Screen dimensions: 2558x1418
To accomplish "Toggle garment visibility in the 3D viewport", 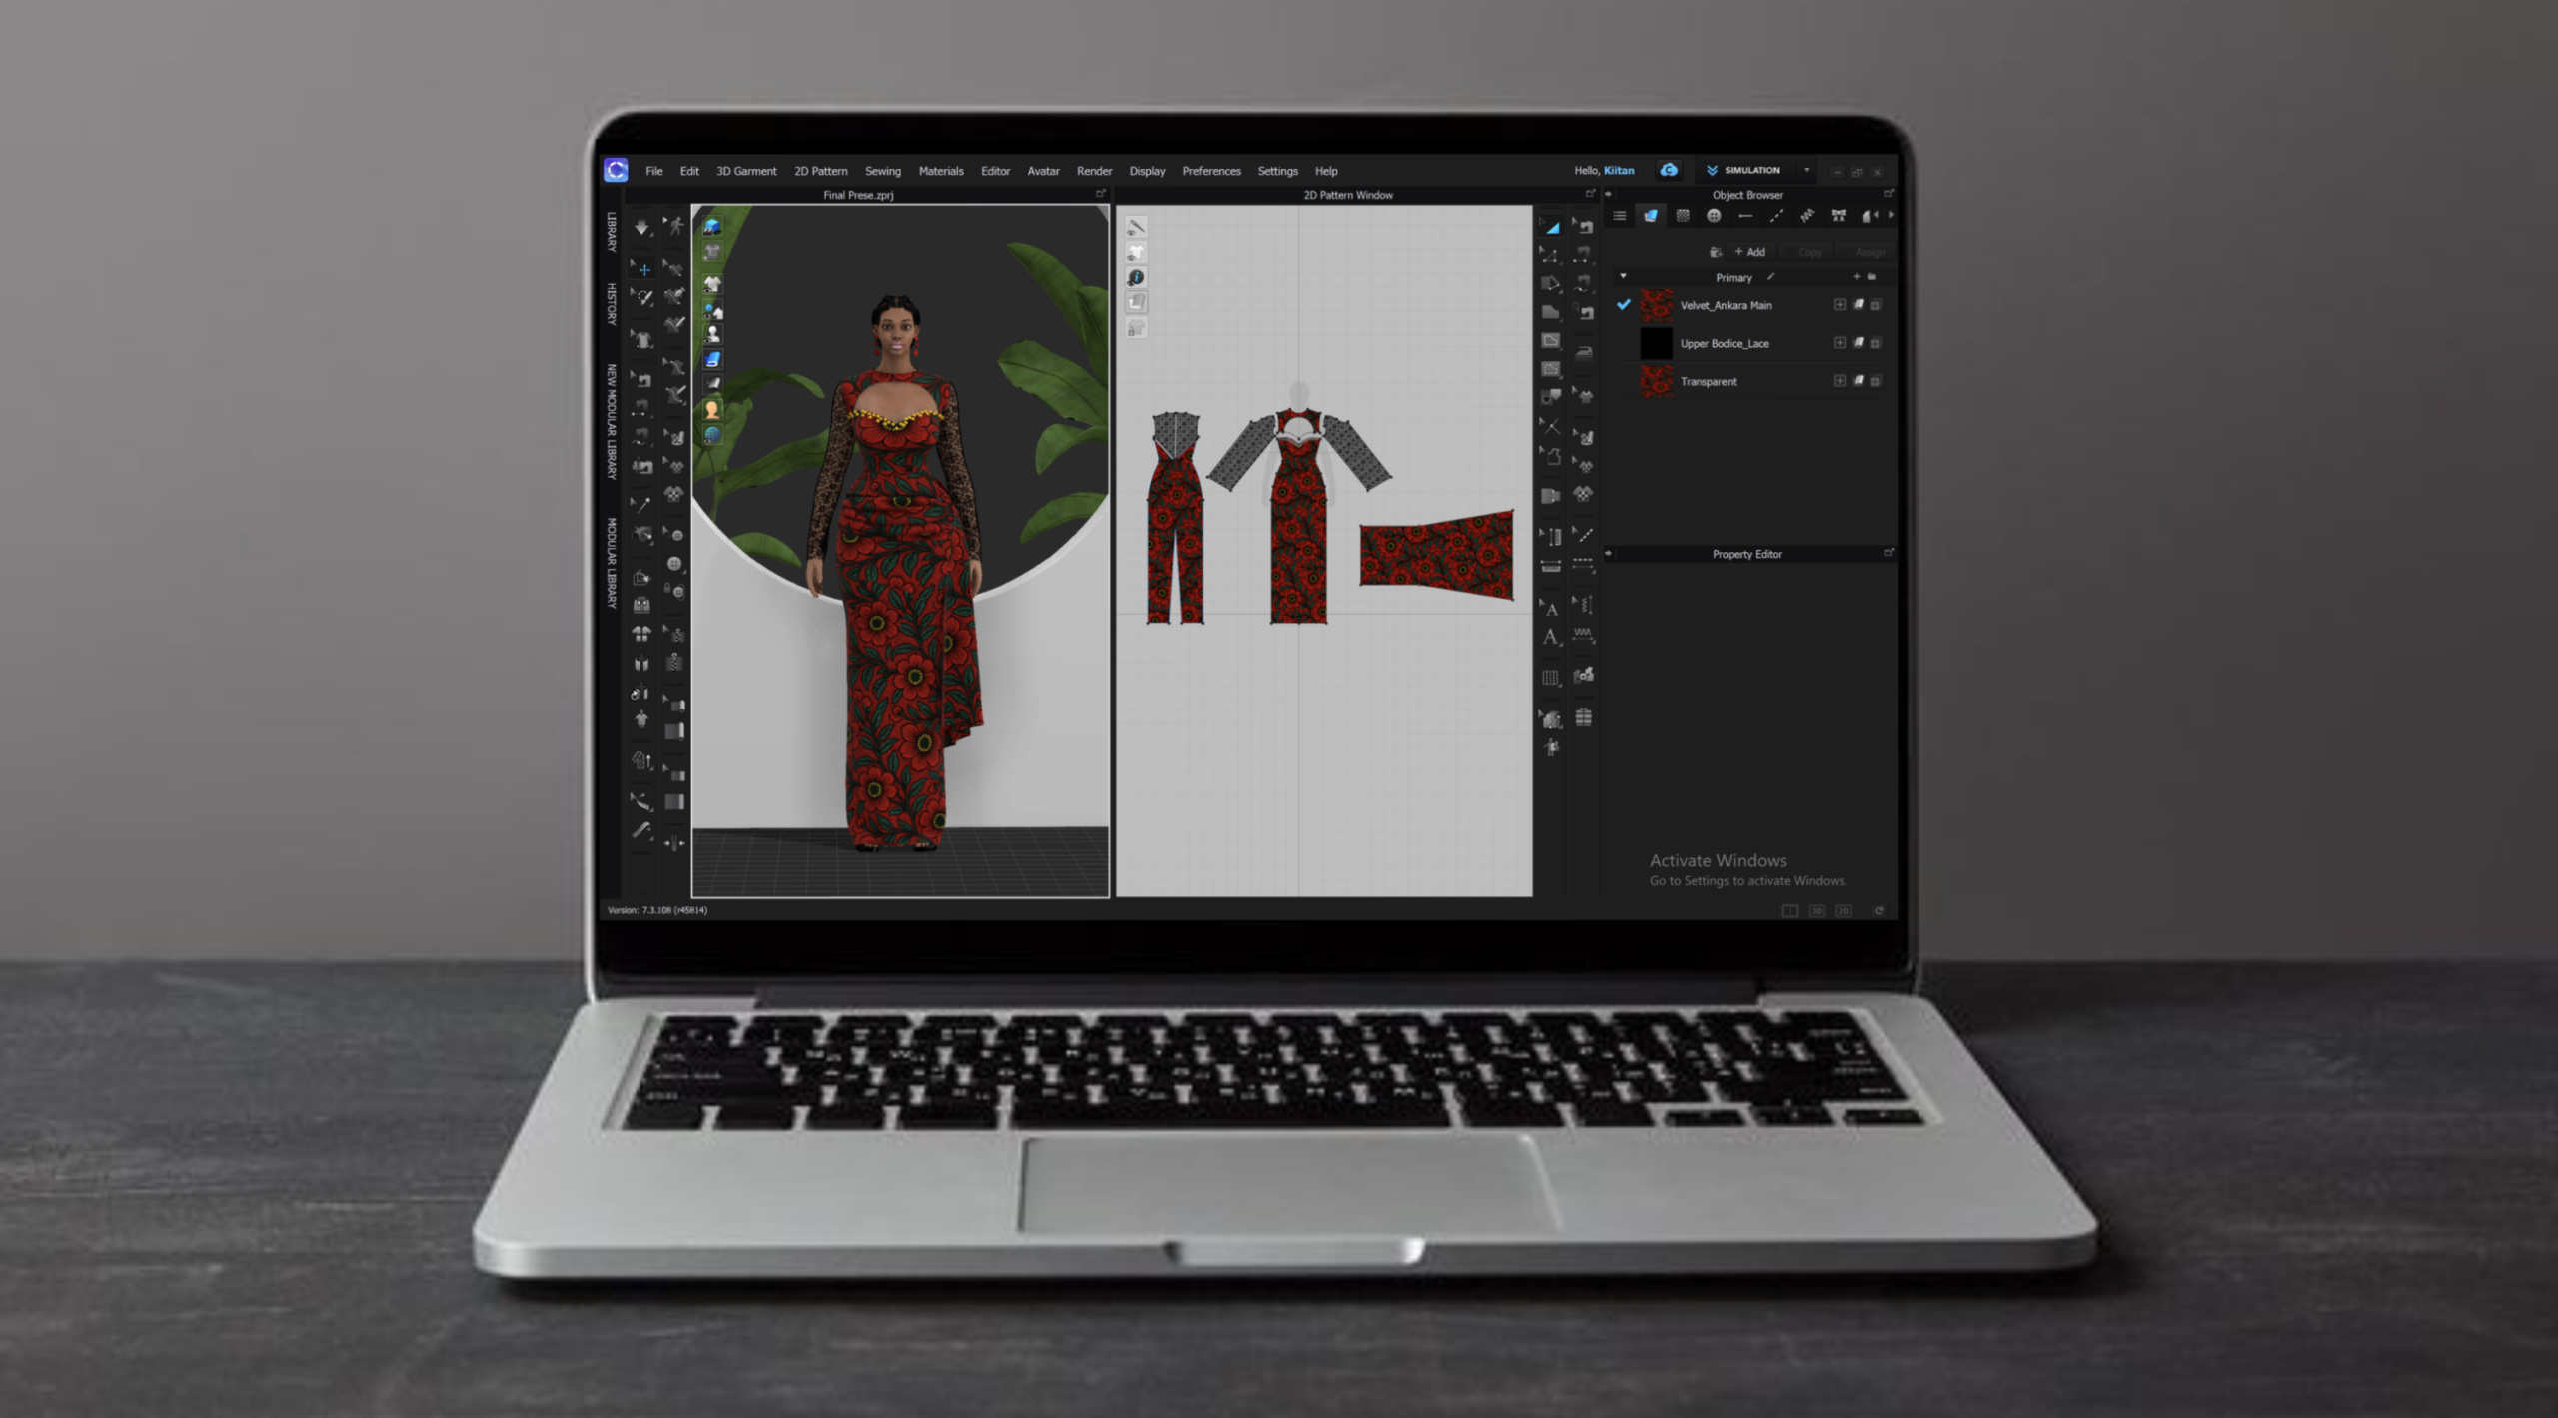I will pyautogui.click(x=711, y=284).
